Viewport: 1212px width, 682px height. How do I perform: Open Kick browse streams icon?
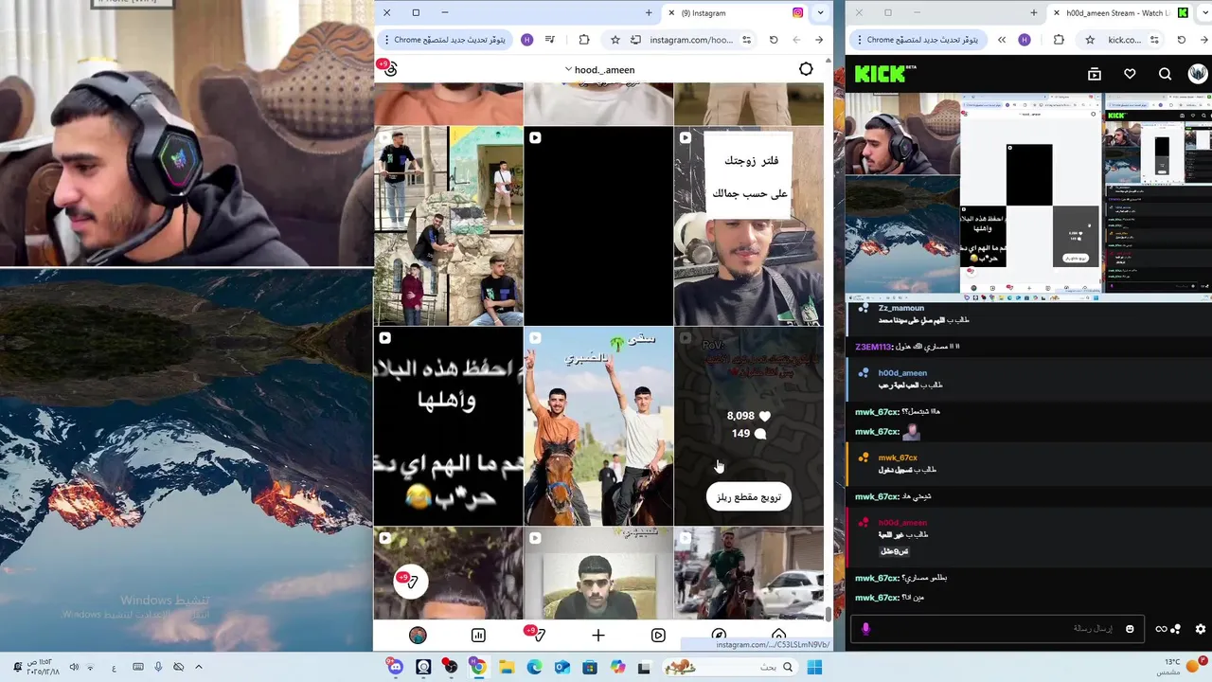tap(1095, 74)
